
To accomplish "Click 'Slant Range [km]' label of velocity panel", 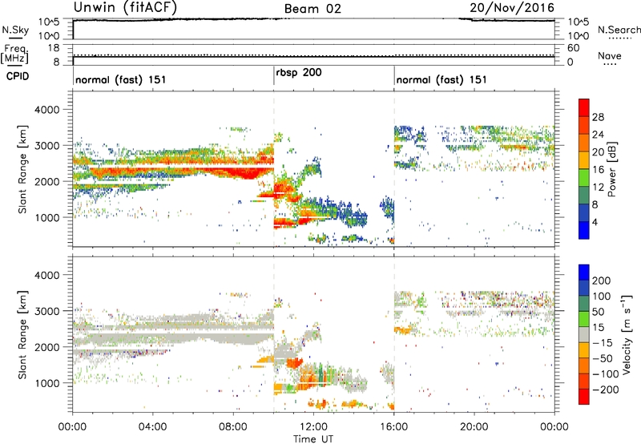I will [22, 334].
